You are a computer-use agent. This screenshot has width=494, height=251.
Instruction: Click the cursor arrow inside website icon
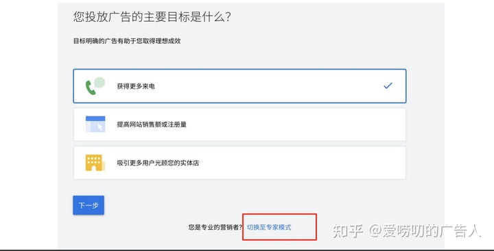click(x=100, y=127)
